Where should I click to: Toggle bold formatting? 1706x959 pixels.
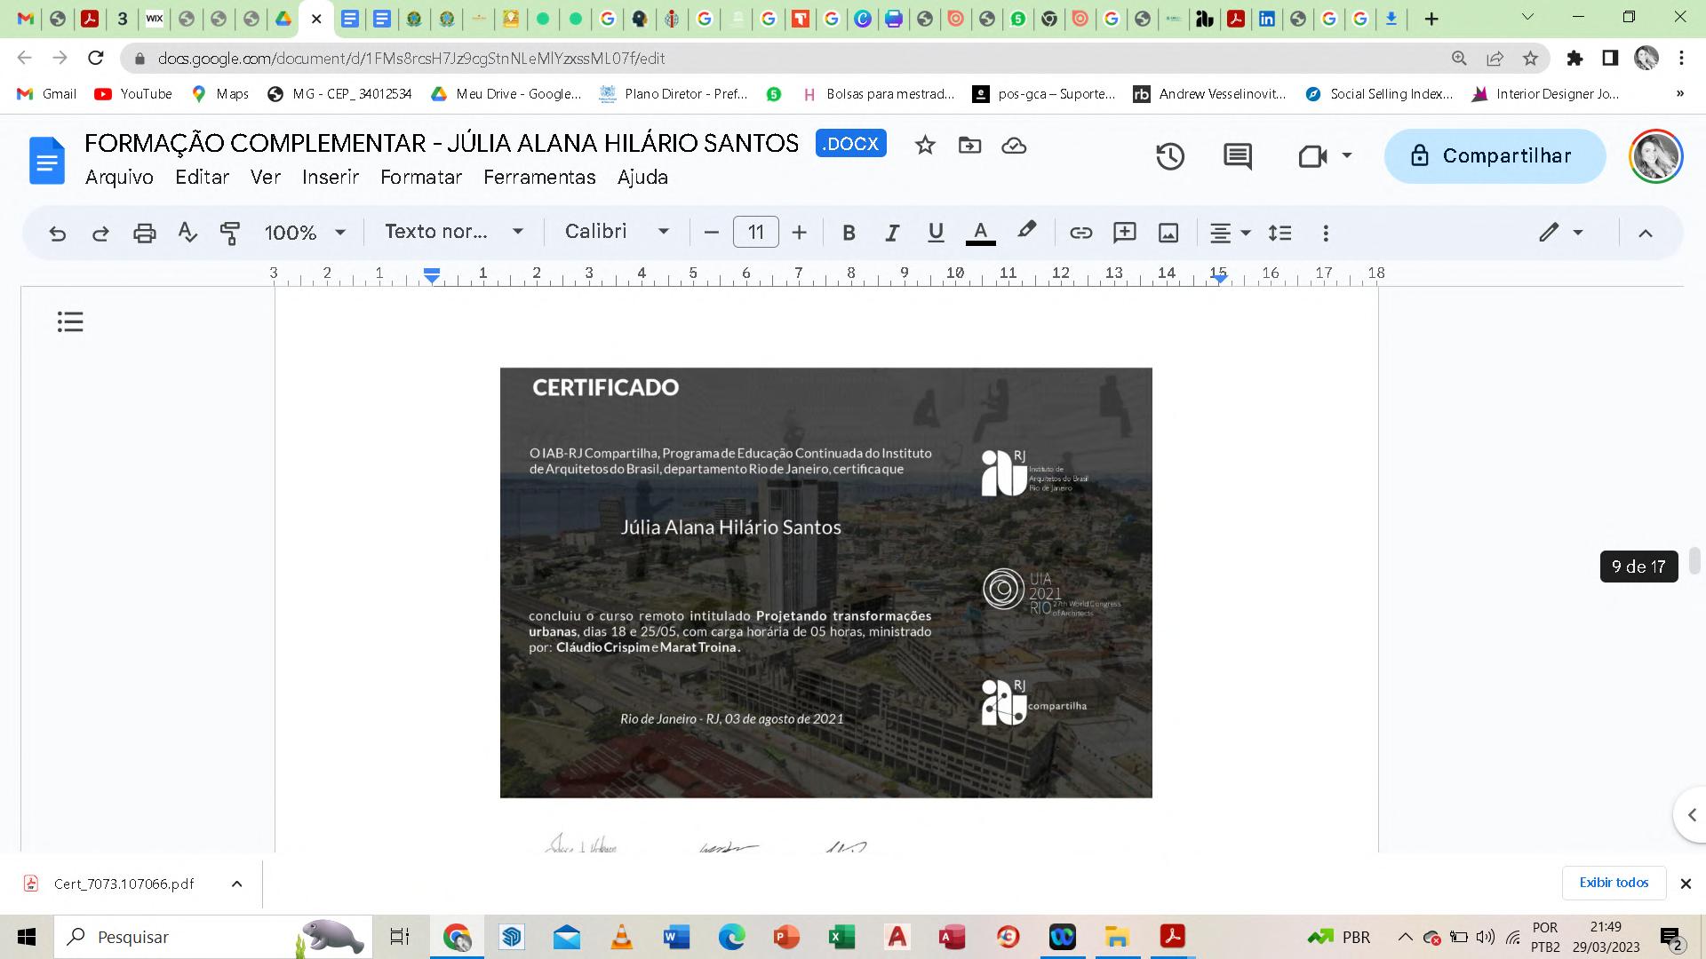pos(849,233)
